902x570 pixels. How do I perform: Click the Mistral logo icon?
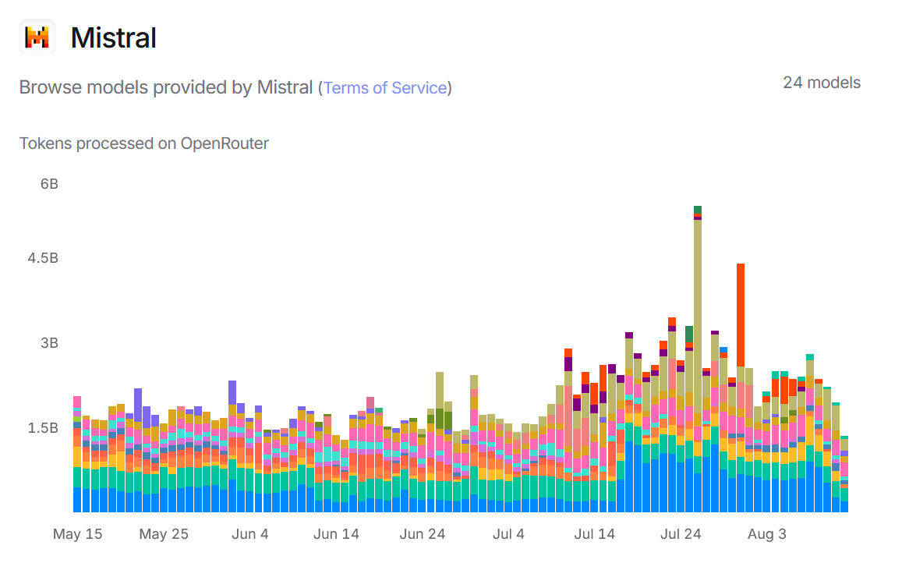point(37,37)
